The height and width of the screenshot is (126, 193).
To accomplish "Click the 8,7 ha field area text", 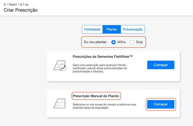I will click(24, 5).
